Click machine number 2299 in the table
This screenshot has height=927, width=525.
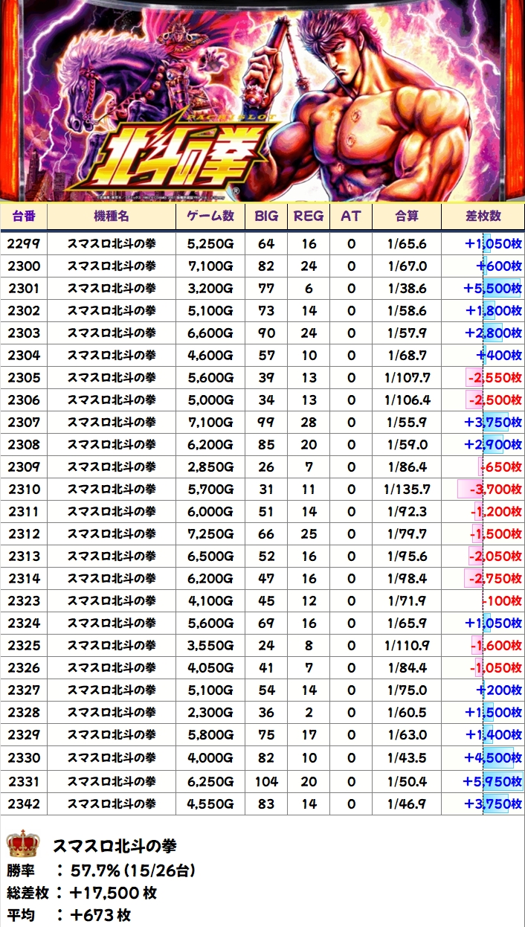click(24, 244)
